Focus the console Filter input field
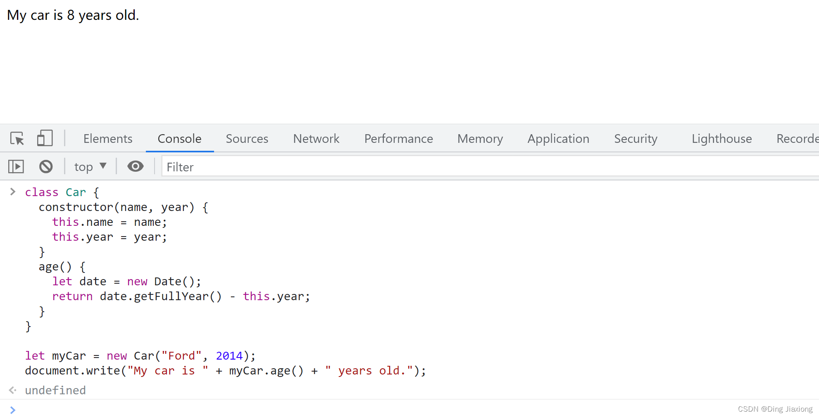Viewport: 819px width, 417px height. coord(490,167)
